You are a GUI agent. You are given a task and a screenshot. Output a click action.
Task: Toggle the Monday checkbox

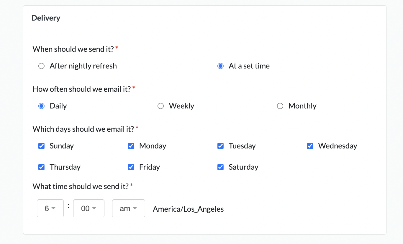click(x=131, y=146)
